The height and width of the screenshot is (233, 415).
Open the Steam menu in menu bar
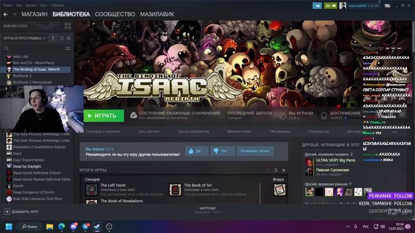click(8, 5)
